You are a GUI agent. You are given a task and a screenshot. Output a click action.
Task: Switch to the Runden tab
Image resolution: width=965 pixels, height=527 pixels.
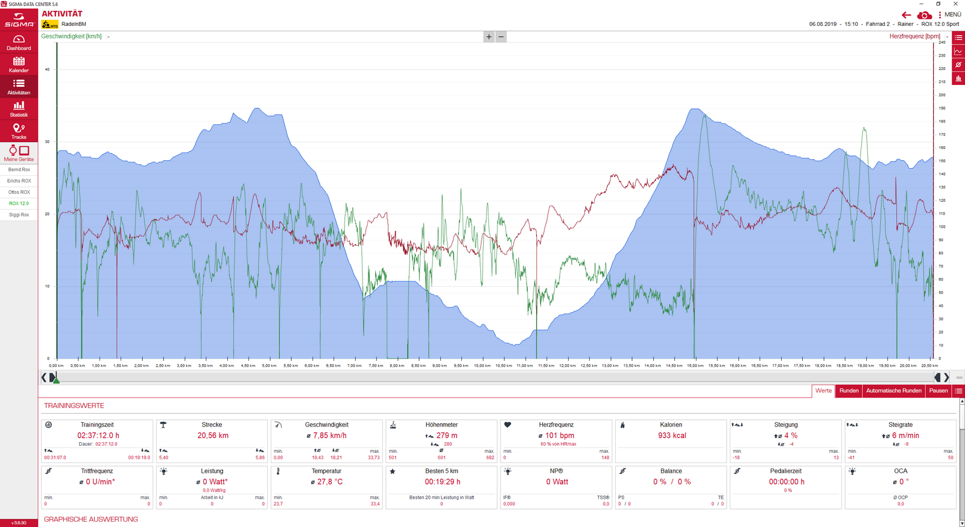(849, 391)
